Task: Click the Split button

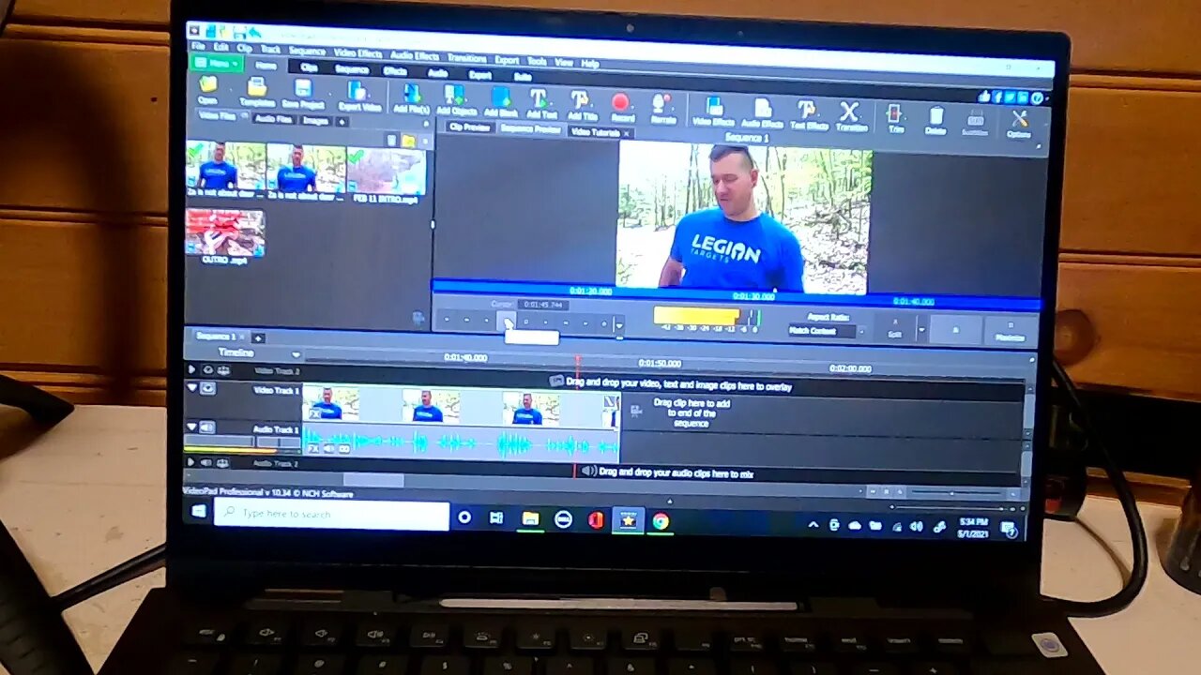Action: (894, 328)
